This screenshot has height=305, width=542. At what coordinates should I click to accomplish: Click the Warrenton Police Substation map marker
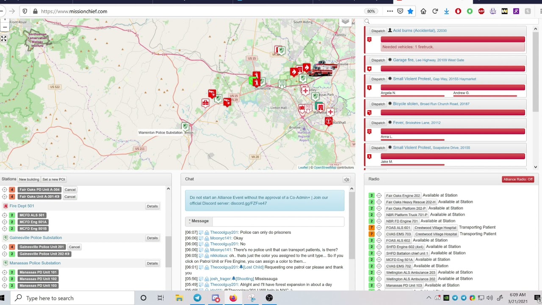click(x=185, y=126)
